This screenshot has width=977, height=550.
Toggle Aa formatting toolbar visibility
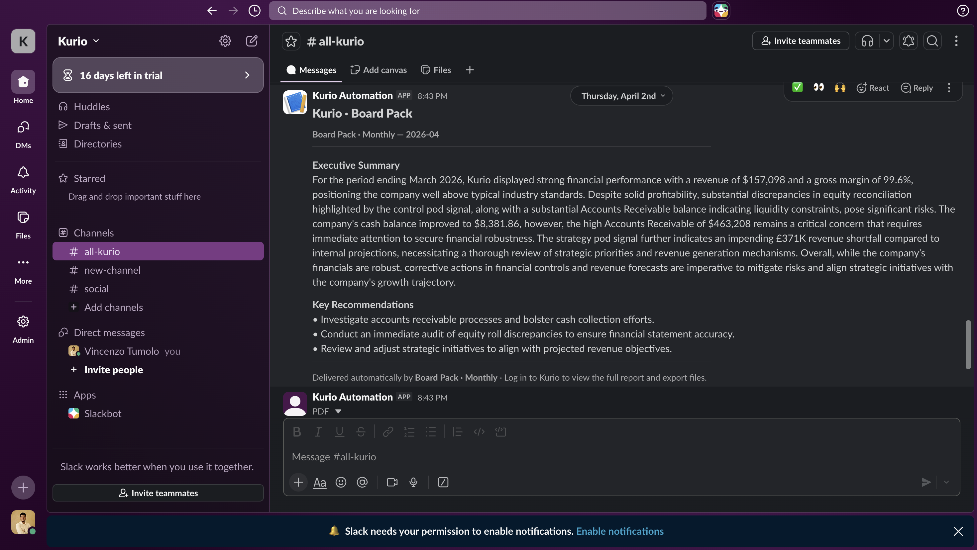[319, 482]
